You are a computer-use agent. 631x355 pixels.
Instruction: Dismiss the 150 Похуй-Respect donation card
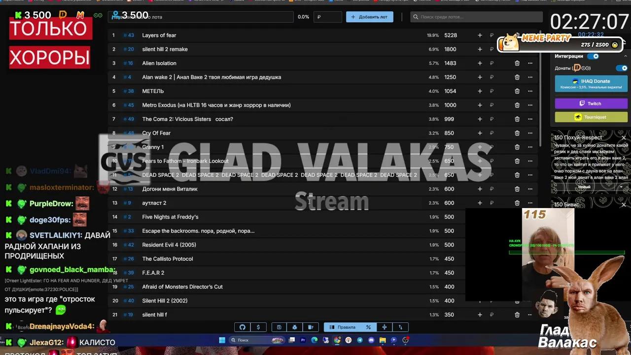(624, 138)
